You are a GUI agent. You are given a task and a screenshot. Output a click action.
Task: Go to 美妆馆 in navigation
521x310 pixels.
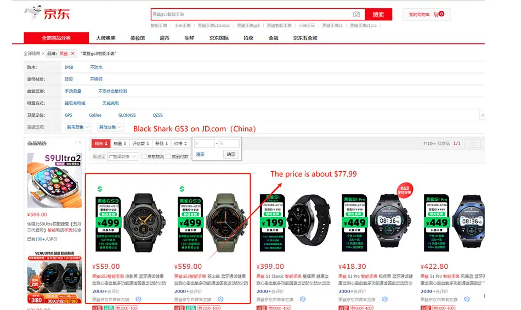pos(138,38)
